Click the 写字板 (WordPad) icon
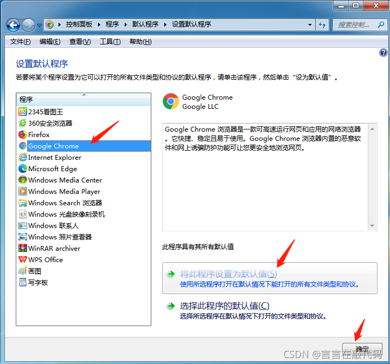 click(23, 282)
